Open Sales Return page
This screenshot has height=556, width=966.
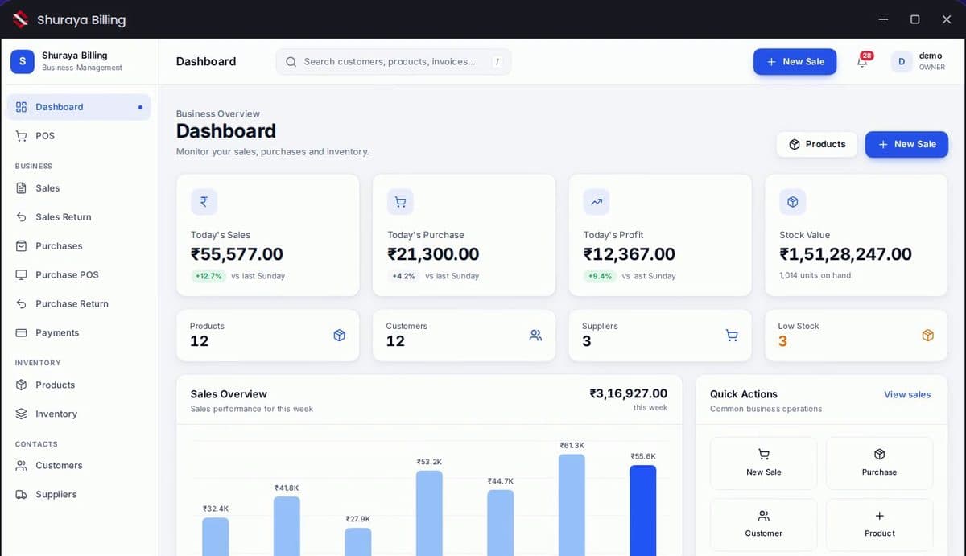(x=79, y=217)
